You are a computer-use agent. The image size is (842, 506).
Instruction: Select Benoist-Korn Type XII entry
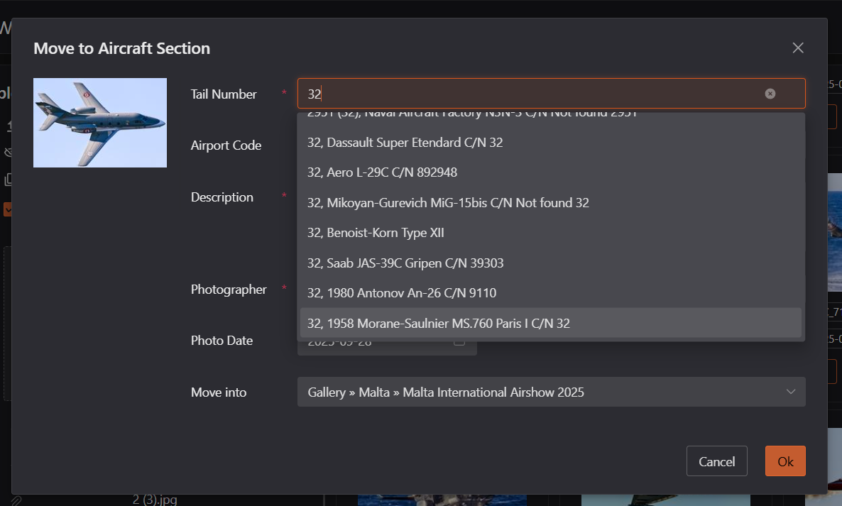click(x=376, y=233)
